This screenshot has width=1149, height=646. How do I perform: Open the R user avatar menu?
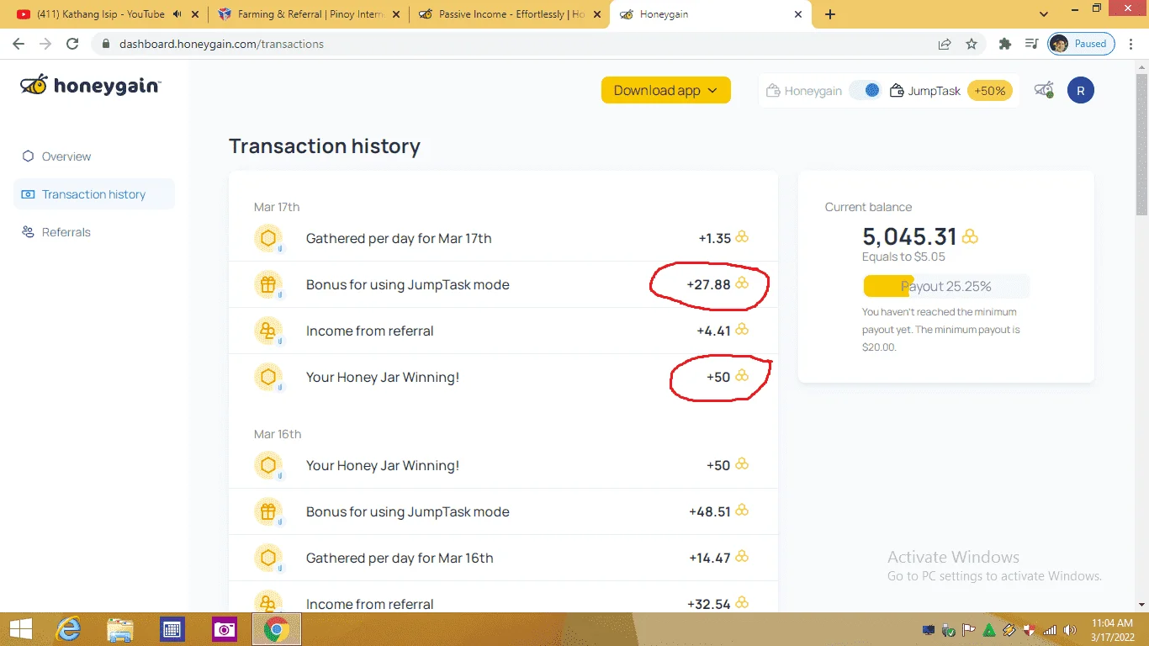coord(1080,90)
